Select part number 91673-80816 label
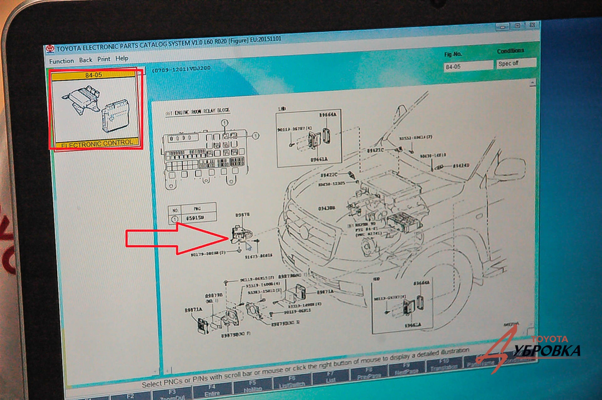This screenshot has height=400, width=602. tap(258, 255)
